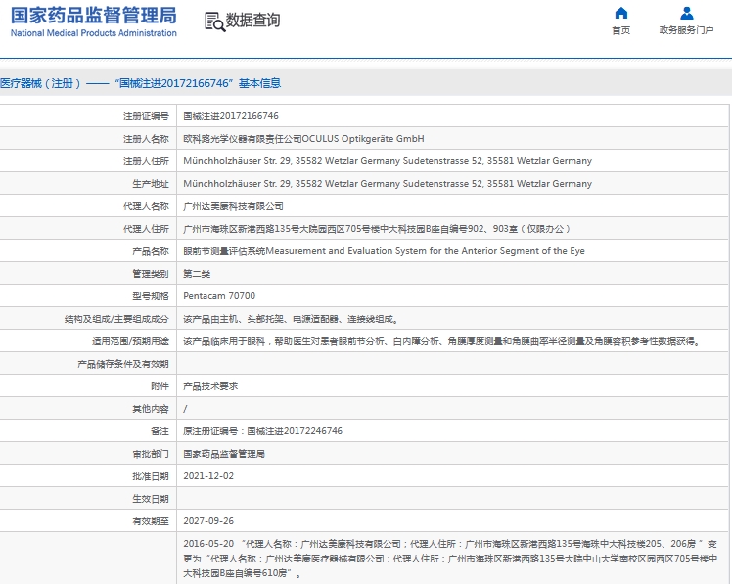Click the 有效期至 row label
Screen dimensions: 732x584
(x=151, y=521)
